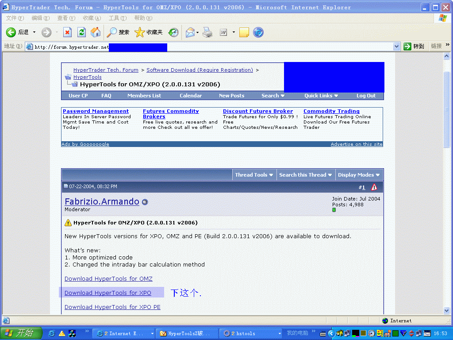Go to the Home page icon
This screenshot has height=340, width=453.
[96, 32]
